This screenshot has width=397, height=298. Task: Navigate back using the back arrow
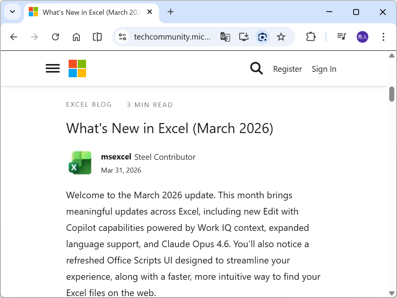pyautogui.click(x=14, y=37)
